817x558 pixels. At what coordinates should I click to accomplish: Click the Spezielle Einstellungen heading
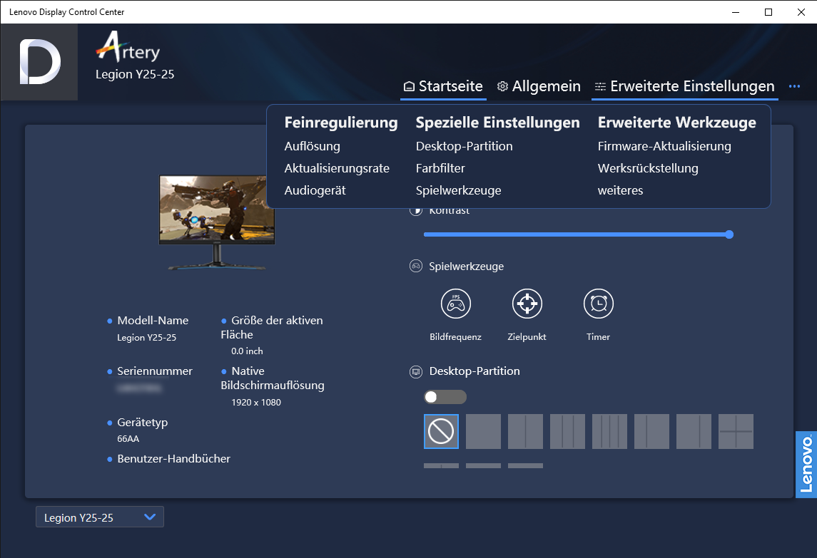497,123
